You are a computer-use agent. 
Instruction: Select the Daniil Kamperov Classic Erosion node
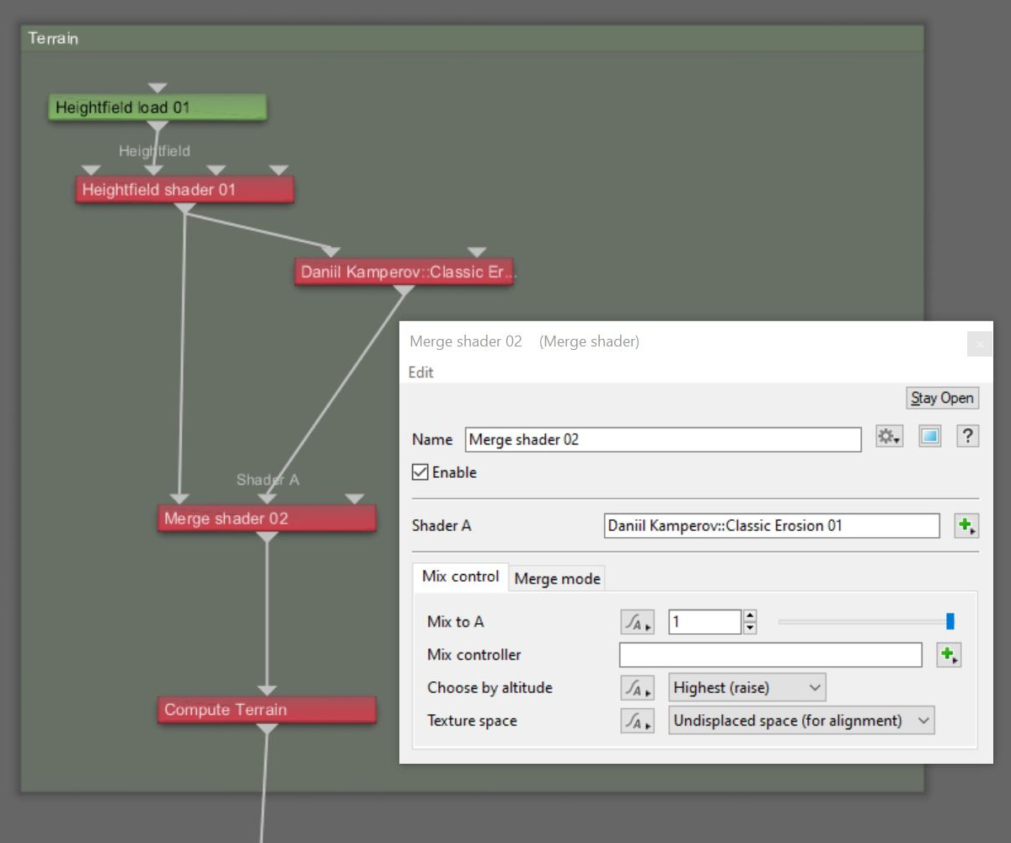tap(404, 272)
